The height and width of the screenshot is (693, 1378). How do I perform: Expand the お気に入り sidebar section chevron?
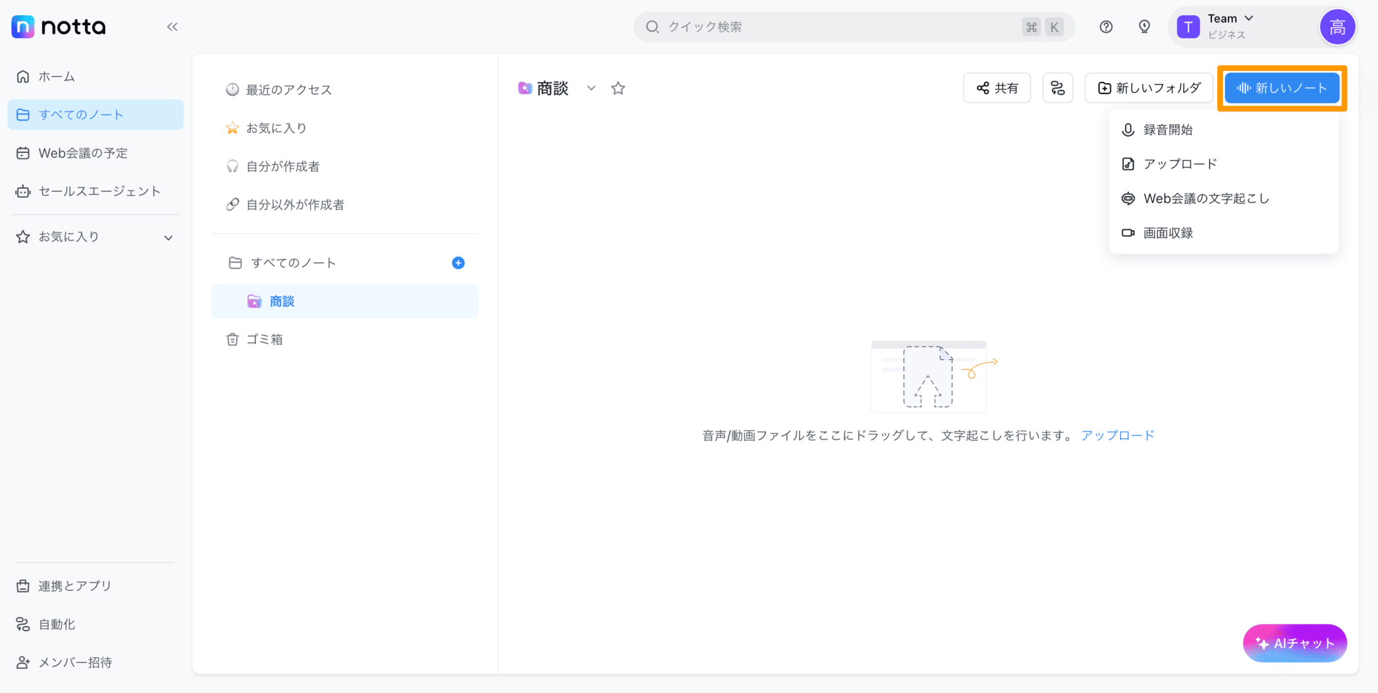168,238
